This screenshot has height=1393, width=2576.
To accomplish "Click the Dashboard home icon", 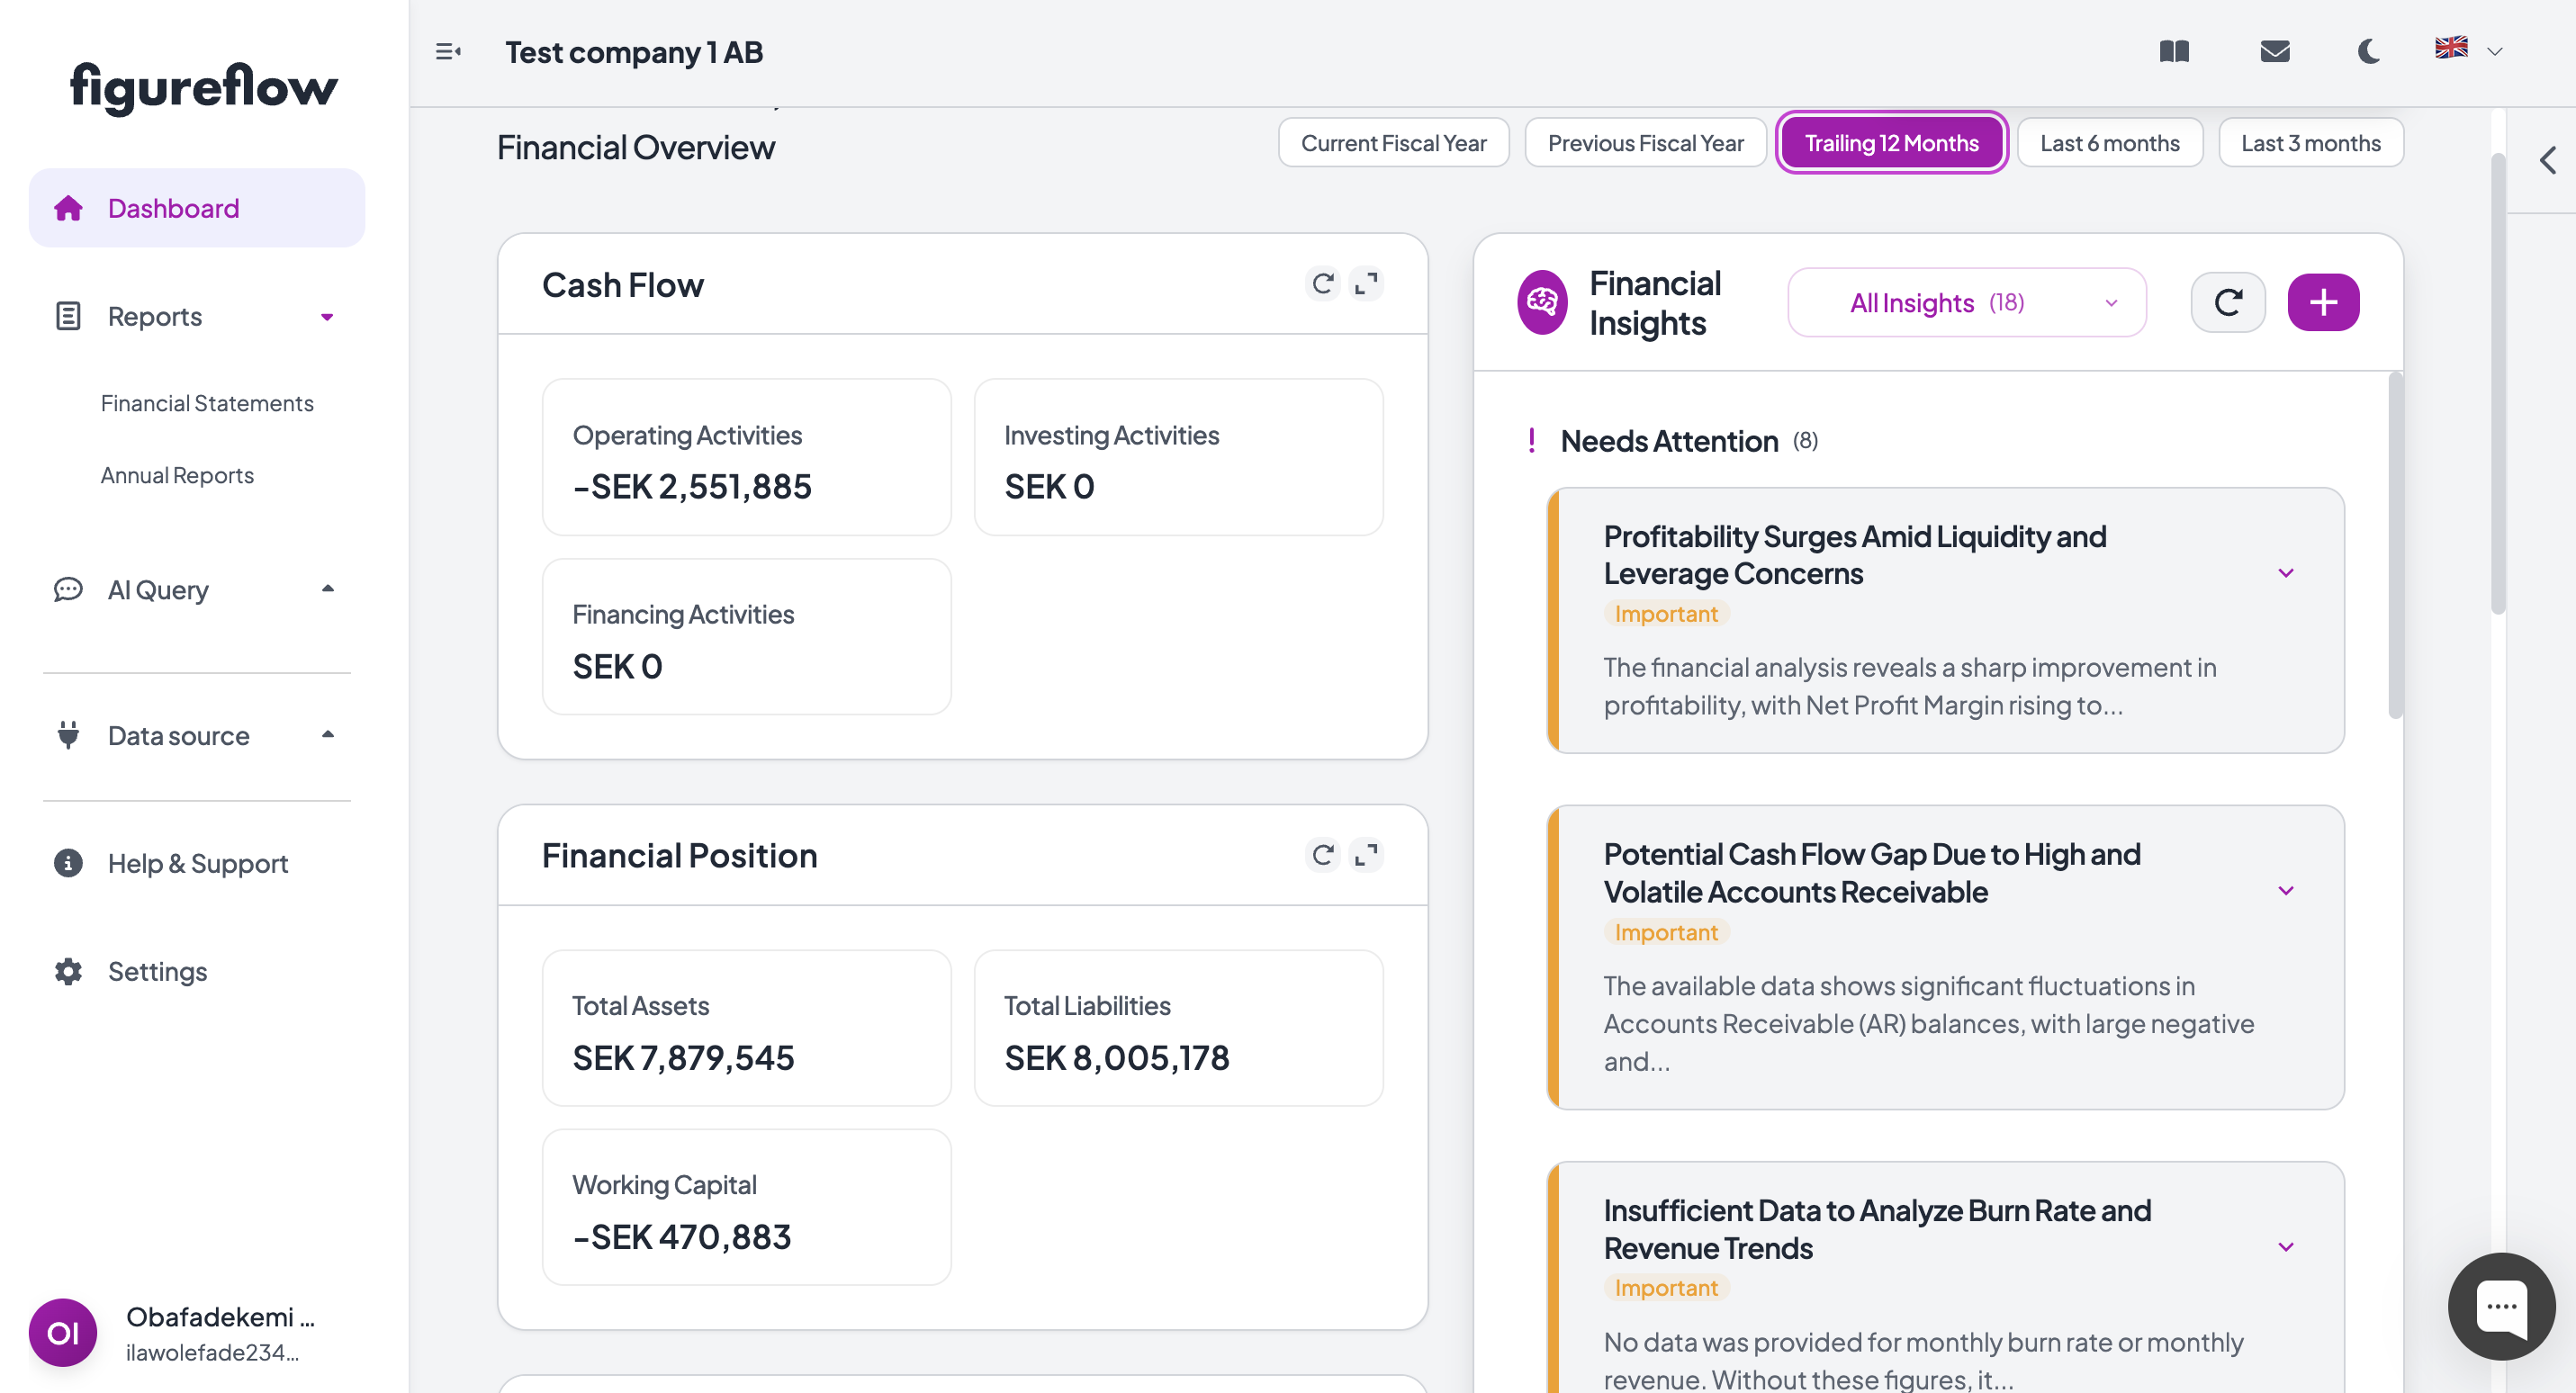I will click(x=68, y=208).
